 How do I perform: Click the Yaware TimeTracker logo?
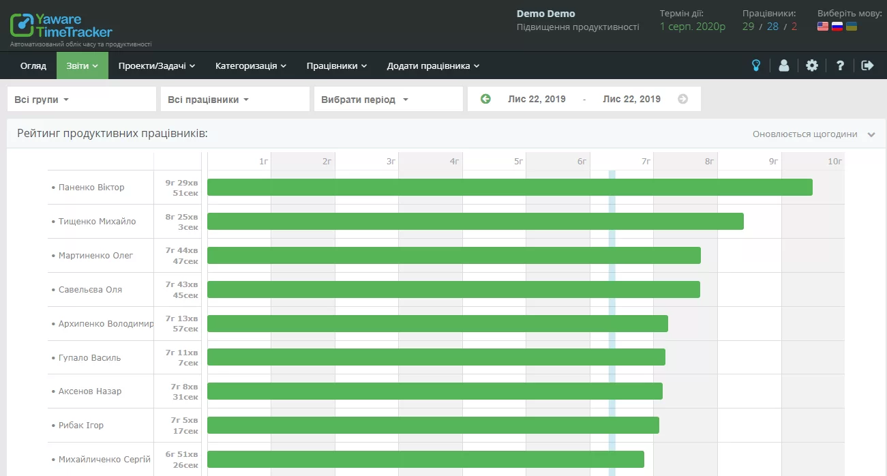tap(61, 26)
